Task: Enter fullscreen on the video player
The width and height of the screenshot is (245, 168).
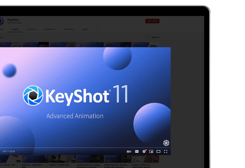Action: tap(166, 152)
